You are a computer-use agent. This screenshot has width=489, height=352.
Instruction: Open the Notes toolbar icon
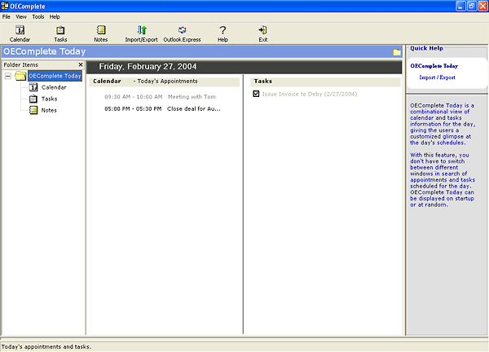click(101, 33)
